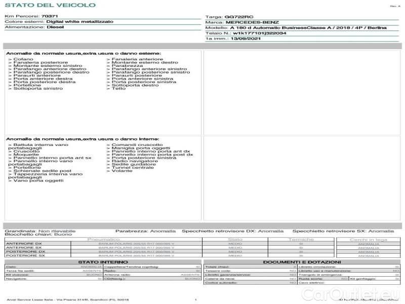Click the STATO DEL VEICOLO title
405x304 pixels.
[x=50, y=5]
